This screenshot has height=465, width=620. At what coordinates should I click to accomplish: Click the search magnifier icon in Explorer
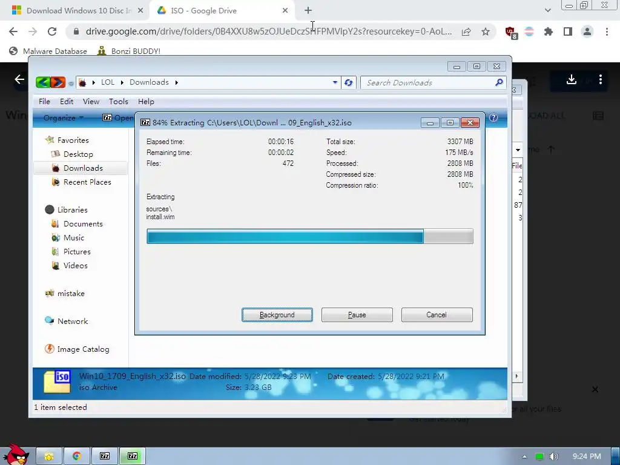(499, 82)
